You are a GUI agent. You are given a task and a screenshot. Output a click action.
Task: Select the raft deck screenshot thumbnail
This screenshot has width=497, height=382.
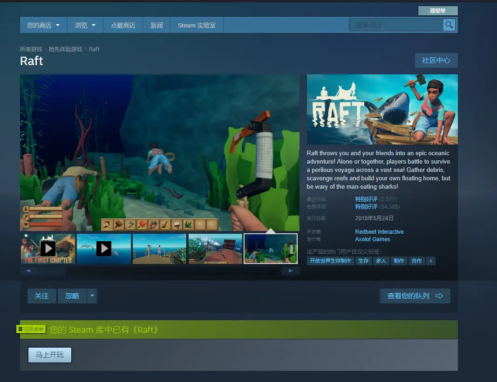(159, 249)
